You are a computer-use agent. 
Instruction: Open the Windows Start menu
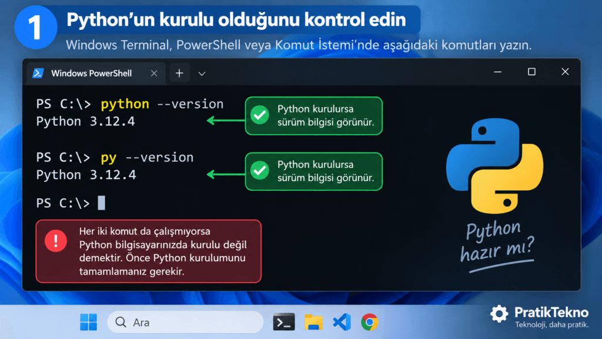click(x=88, y=322)
